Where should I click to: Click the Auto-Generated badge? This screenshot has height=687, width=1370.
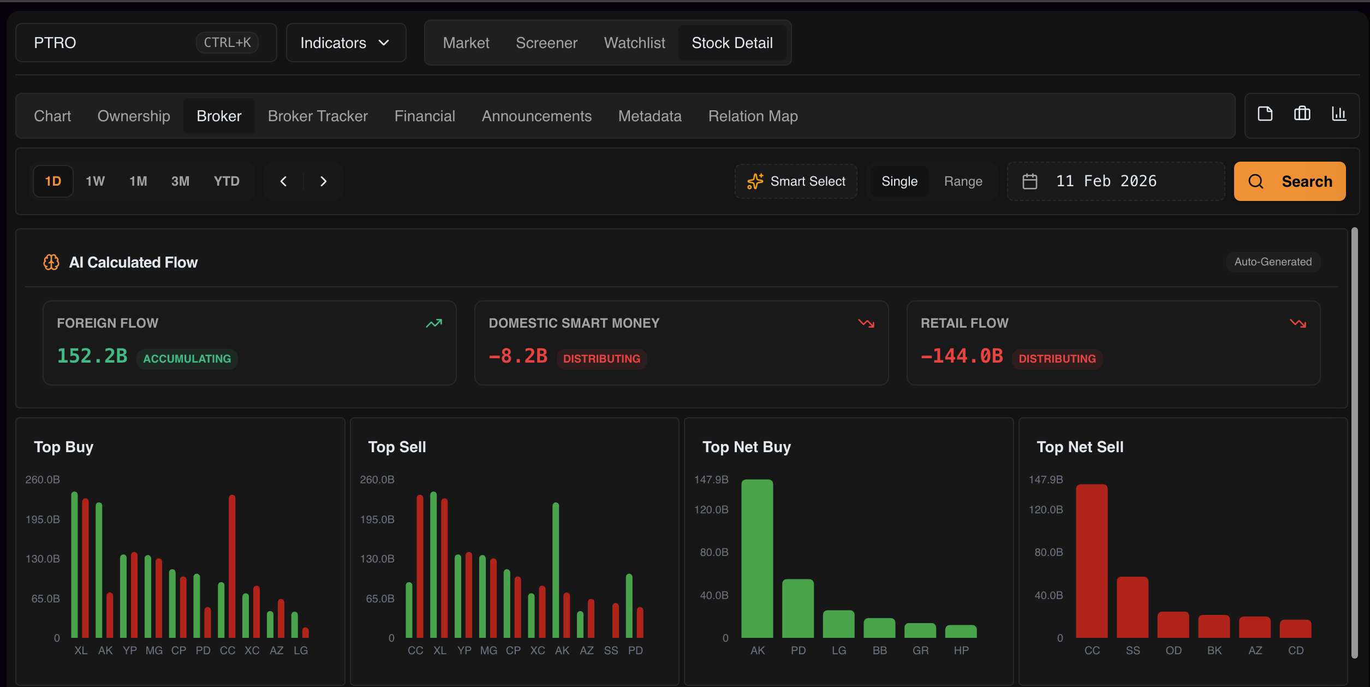[x=1272, y=262]
